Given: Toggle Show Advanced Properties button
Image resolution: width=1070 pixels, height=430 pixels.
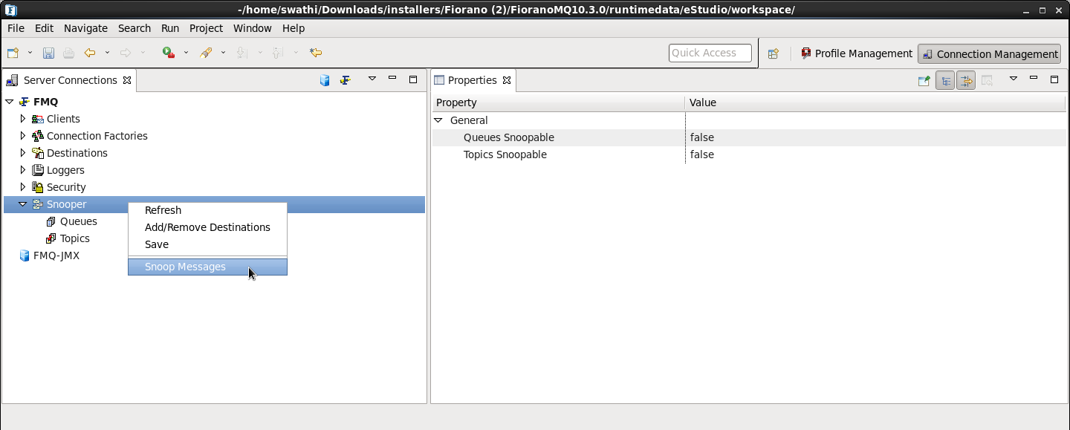Looking at the screenshot, I should coord(965,80).
